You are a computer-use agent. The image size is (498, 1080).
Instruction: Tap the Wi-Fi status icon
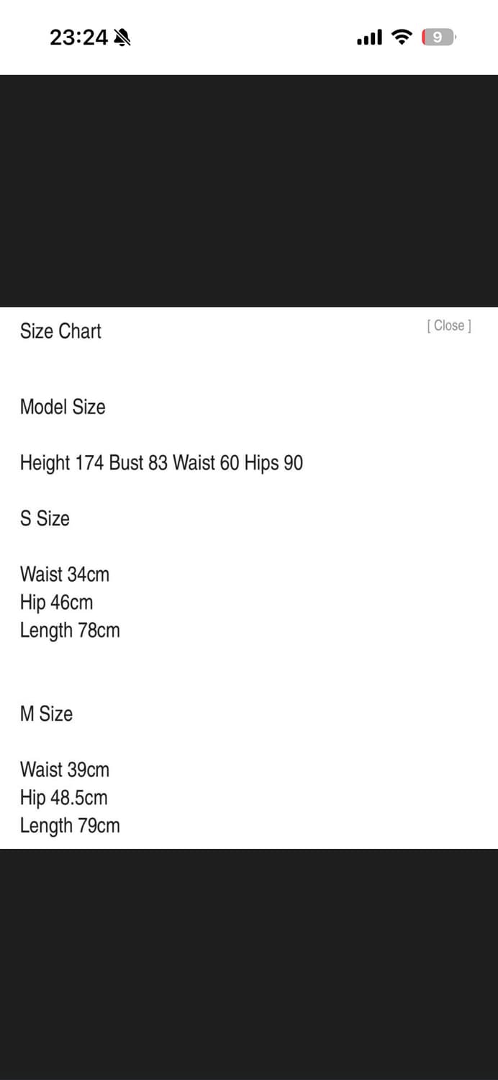(402, 37)
